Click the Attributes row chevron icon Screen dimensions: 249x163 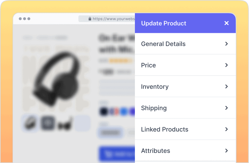pyautogui.click(x=226, y=150)
